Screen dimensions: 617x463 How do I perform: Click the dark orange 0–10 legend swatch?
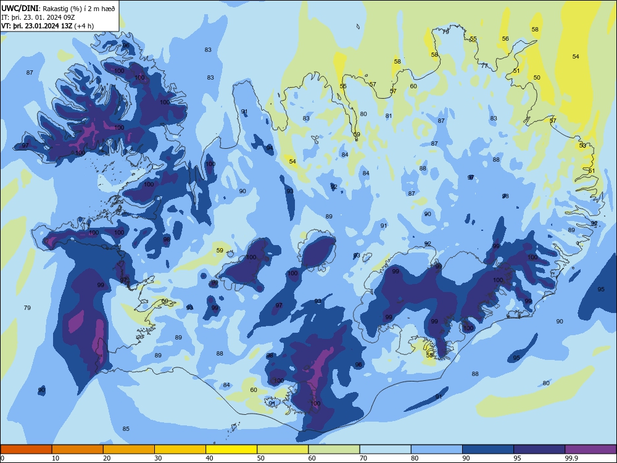[x=26, y=449]
